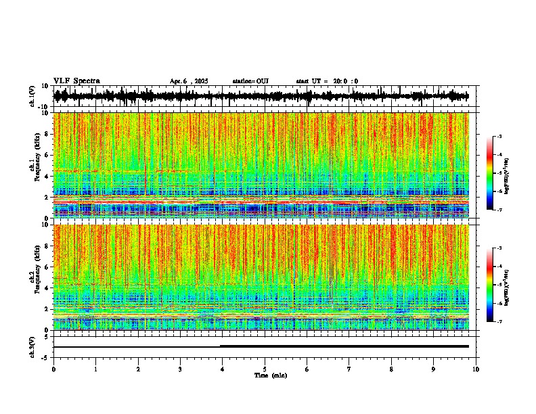The width and height of the screenshot is (536, 414).
Task: Click time axis tick label "9"
Action: (x=433, y=369)
